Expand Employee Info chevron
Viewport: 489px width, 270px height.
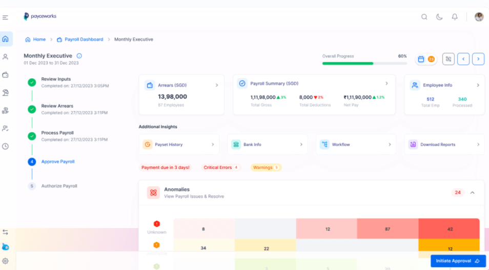click(478, 85)
